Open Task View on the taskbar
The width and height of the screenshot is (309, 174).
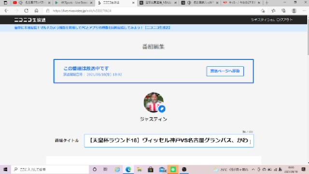pos(105,169)
